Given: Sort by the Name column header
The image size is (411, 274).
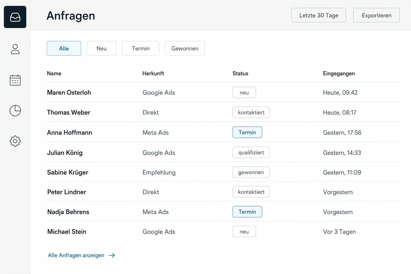Looking at the screenshot, I should [x=54, y=73].
